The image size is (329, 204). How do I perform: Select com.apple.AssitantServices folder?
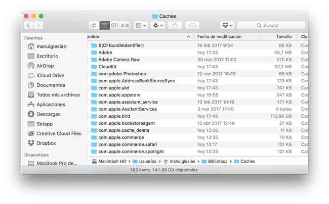click(x=128, y=109)
